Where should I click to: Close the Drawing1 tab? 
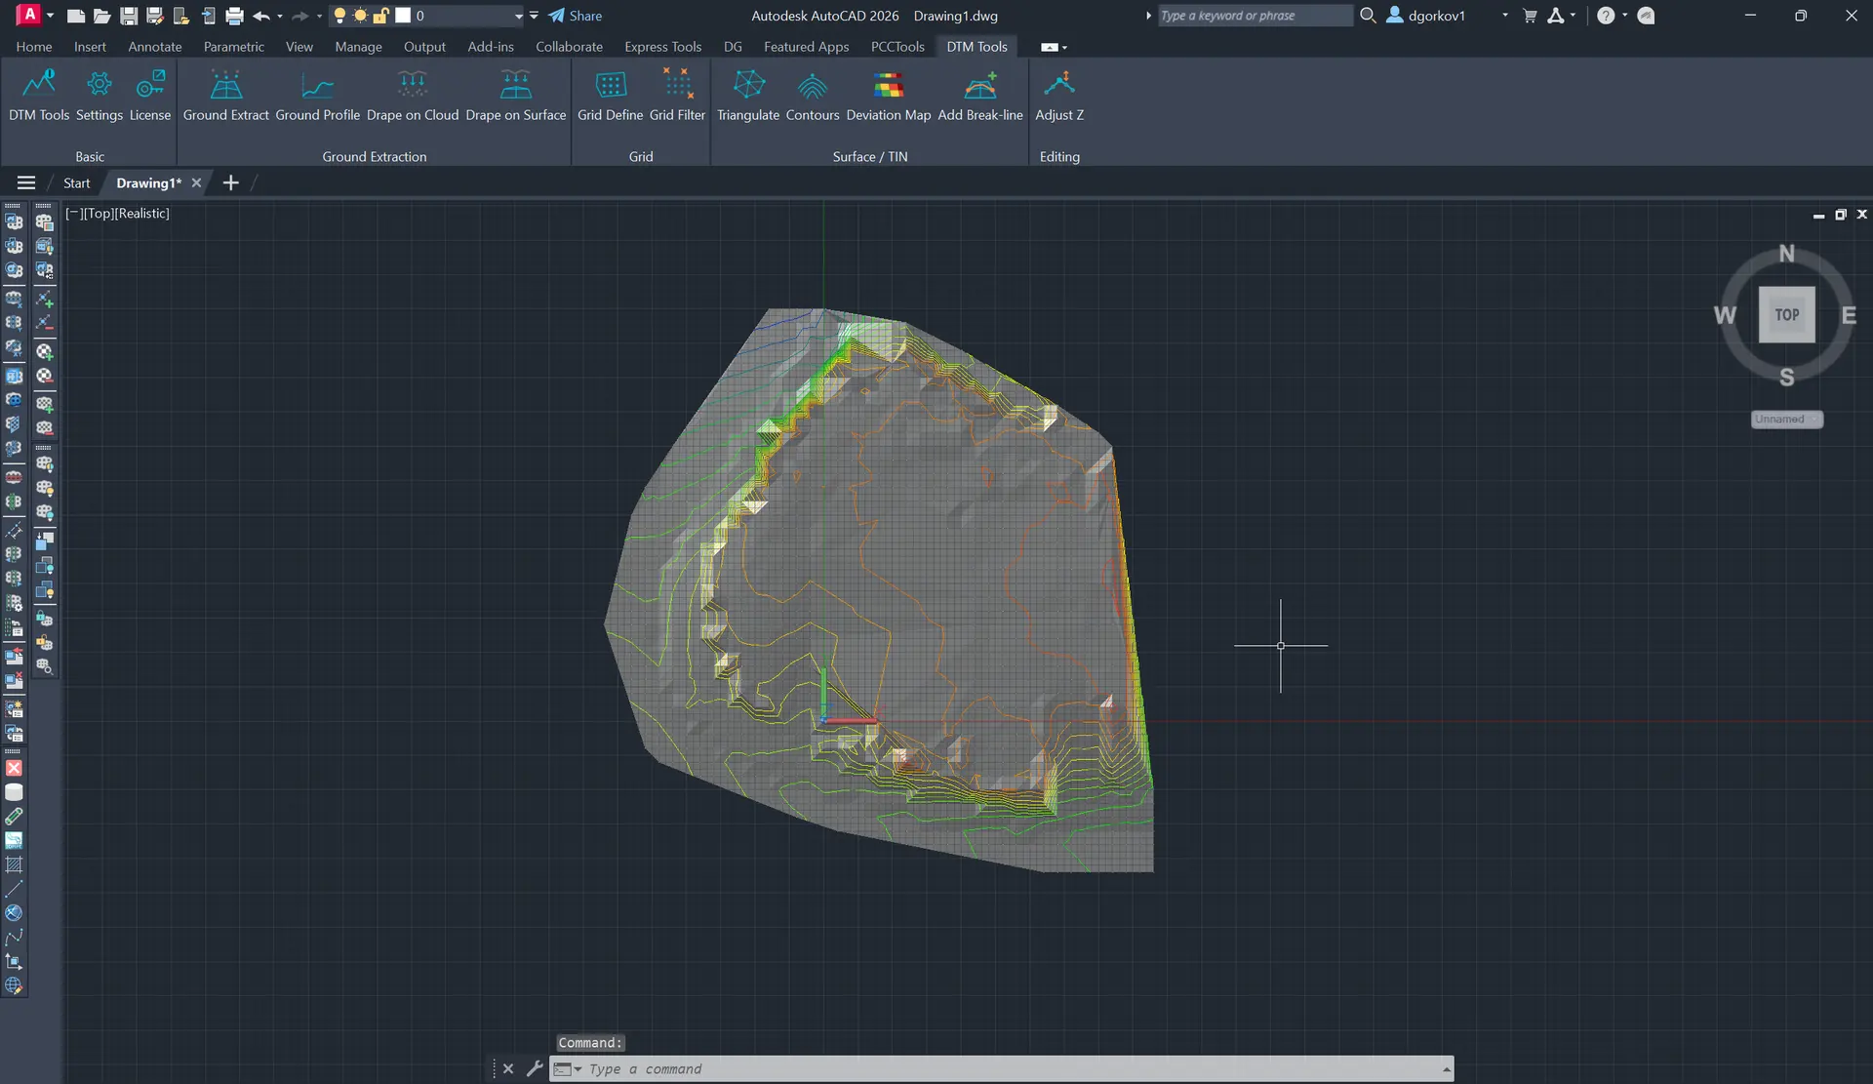point(196,182)
